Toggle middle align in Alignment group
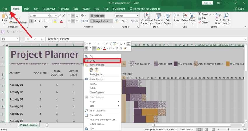The width and height of the screenshot is (248, 131). click(73, 16)
